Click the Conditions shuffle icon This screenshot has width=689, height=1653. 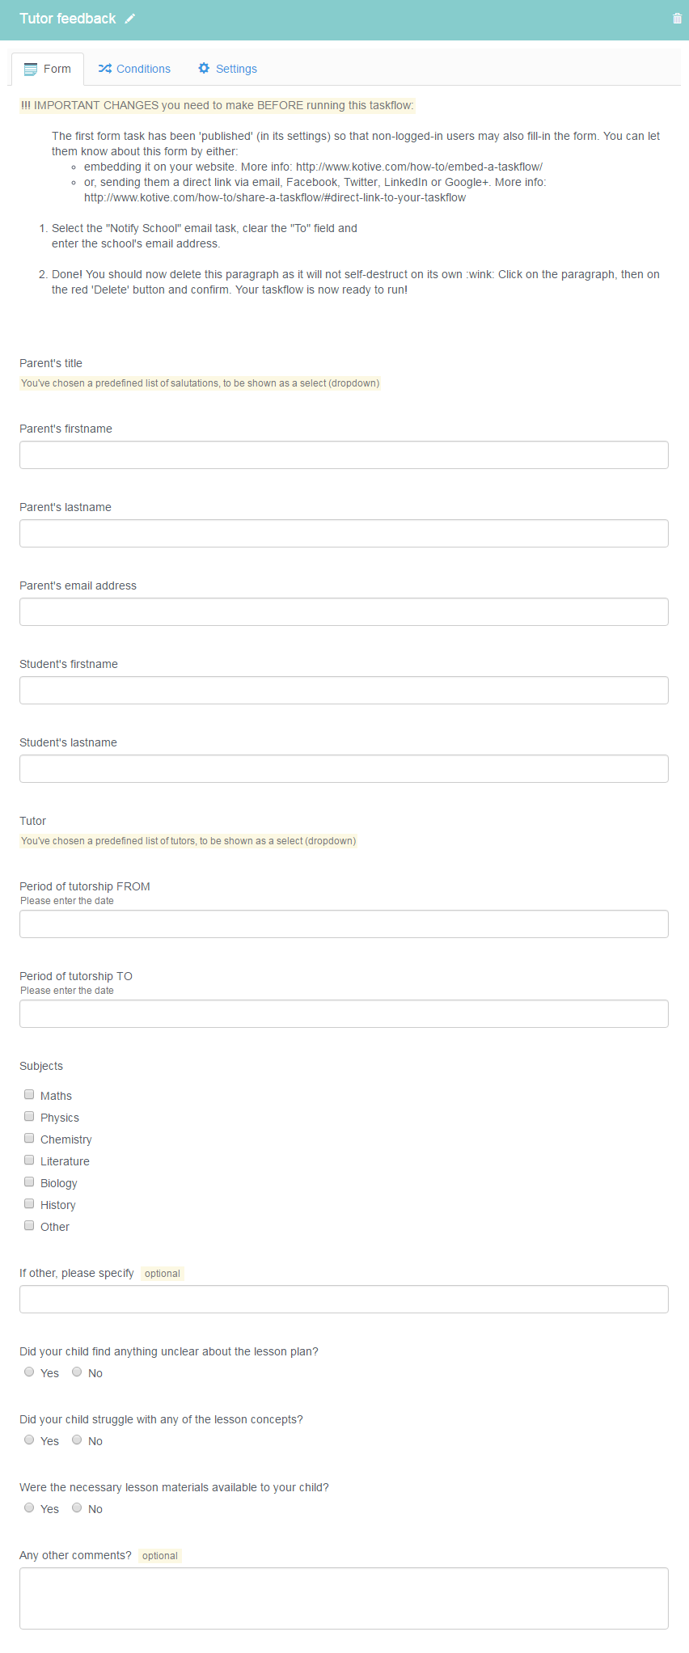(x=104, y=69)
